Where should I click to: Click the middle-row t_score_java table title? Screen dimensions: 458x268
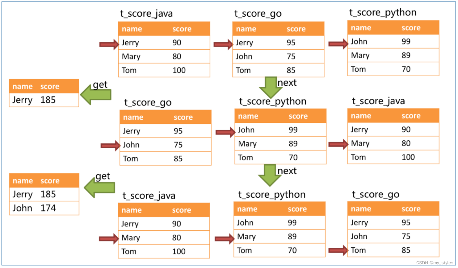point(378,101)
